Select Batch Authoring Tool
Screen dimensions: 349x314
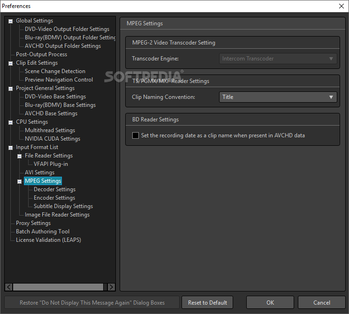[43, 232]
